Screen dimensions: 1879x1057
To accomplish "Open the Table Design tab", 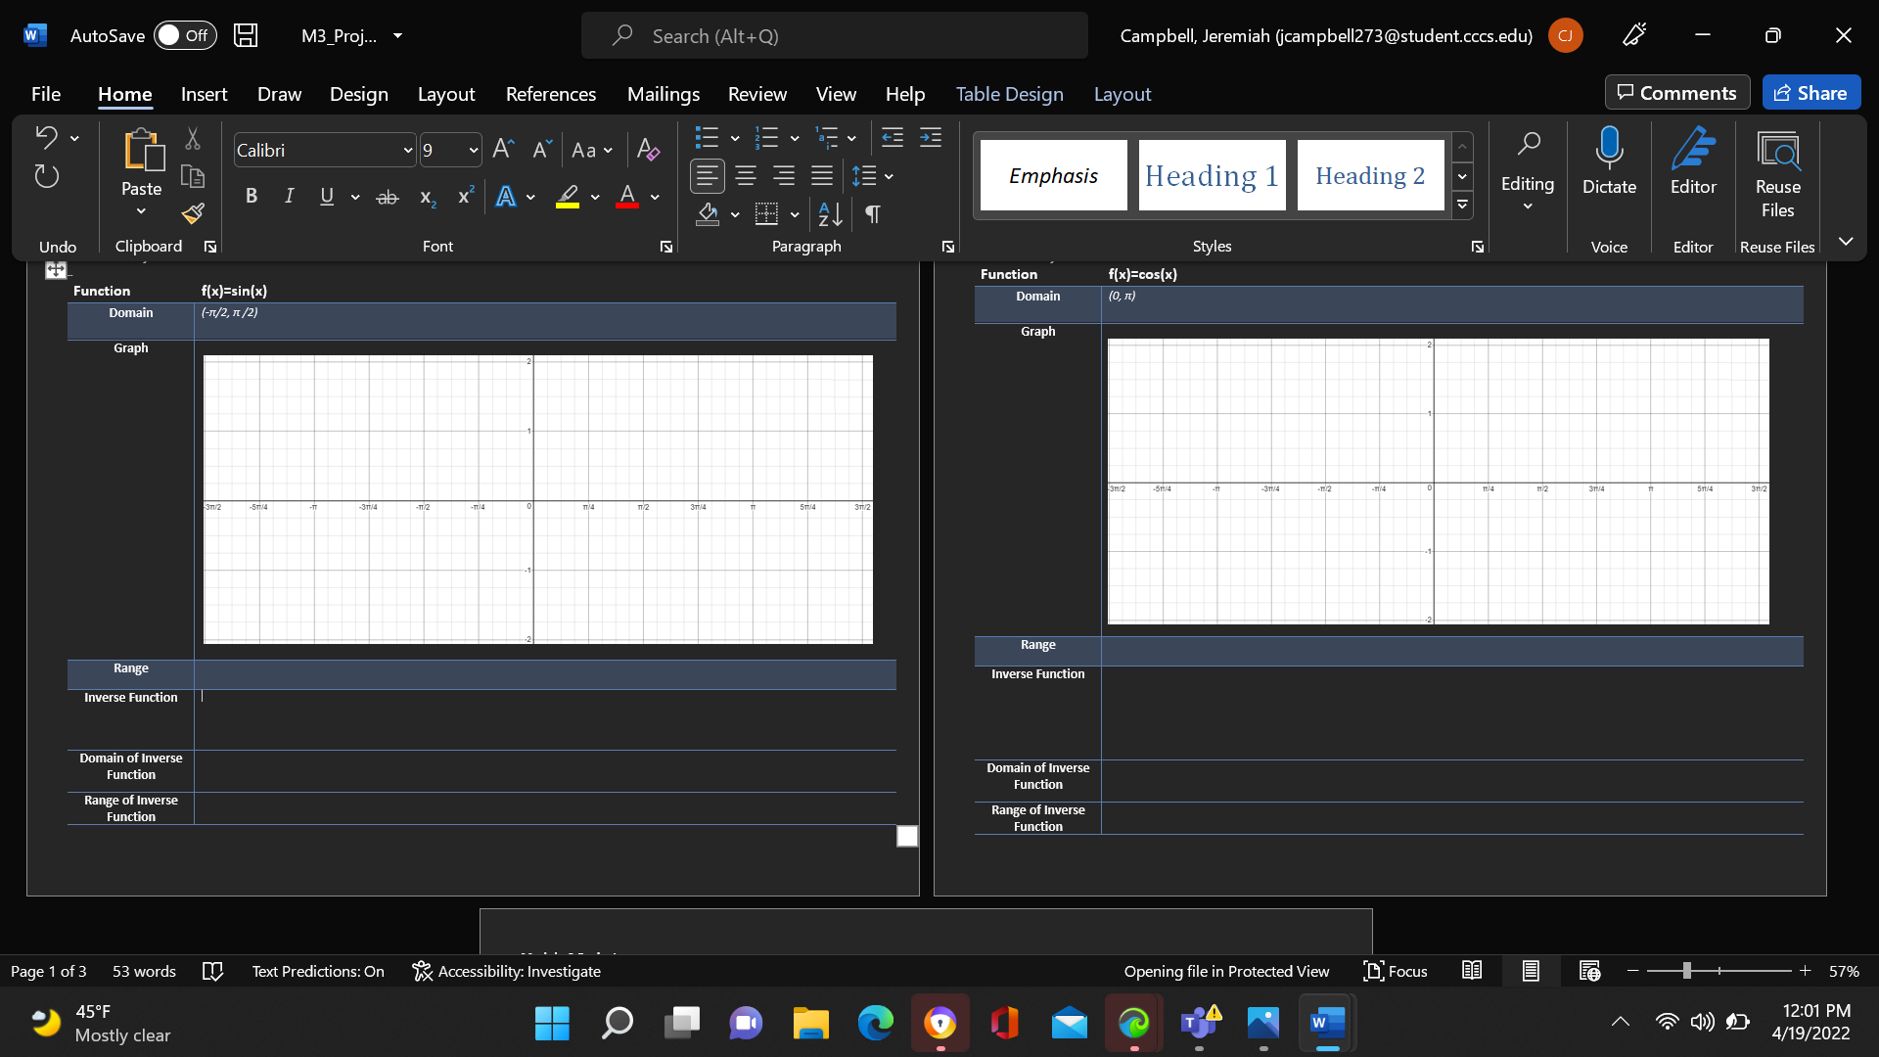I will coord(1009,94).
